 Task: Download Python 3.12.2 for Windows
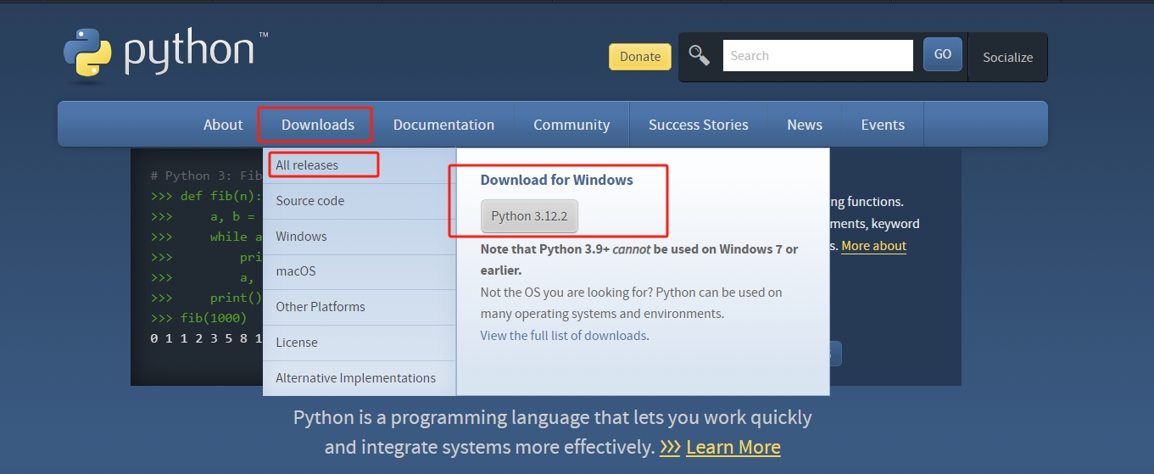point(529,216)
